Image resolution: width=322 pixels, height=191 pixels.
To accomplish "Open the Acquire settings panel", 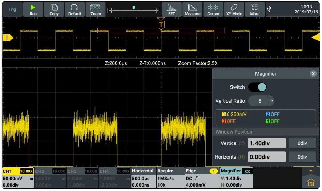I will pyautogui.click(x=170, y=178).
